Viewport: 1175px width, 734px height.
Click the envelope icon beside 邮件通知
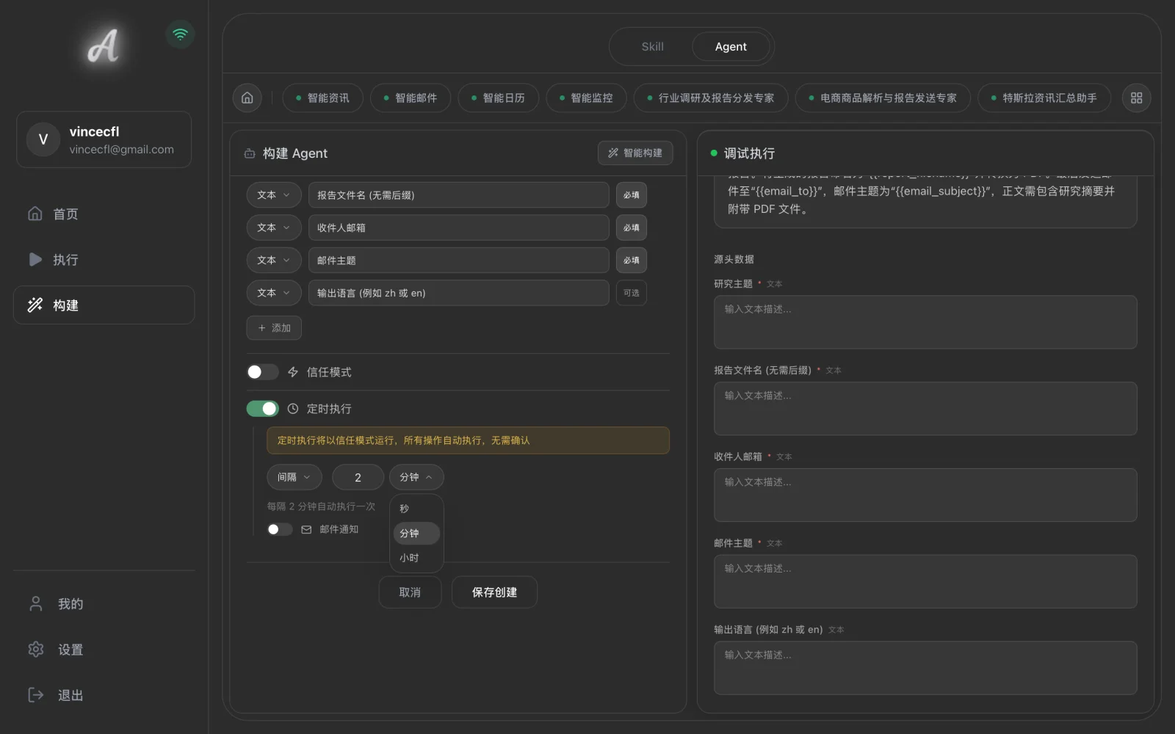tap(306, 529)
